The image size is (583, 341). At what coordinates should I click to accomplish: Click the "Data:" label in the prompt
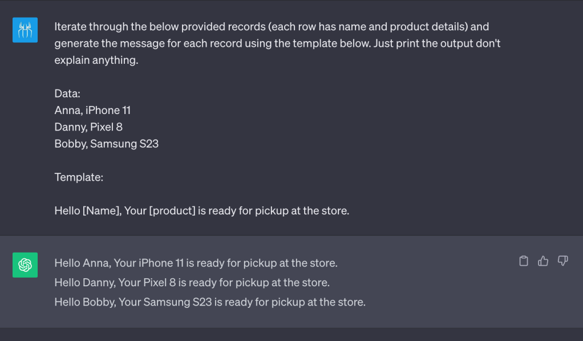67,94
